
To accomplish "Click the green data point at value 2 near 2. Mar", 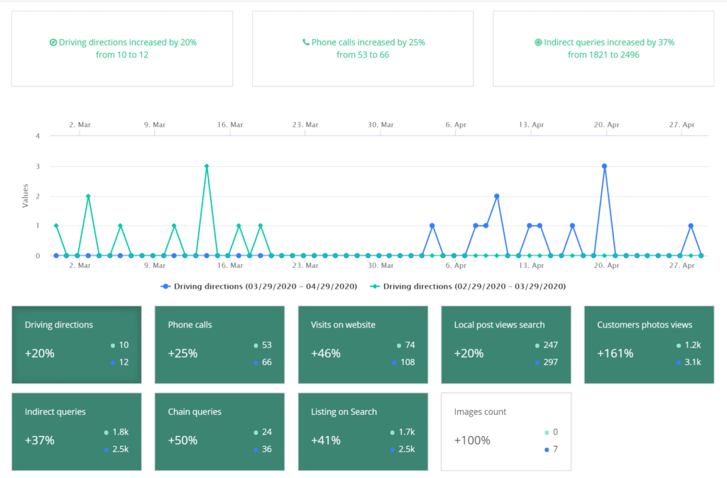I will click(88, 196).
